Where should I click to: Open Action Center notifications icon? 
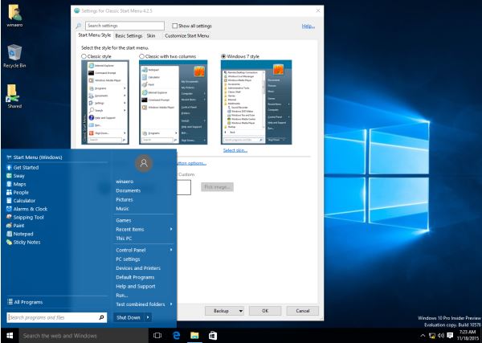tap(450, 335)
